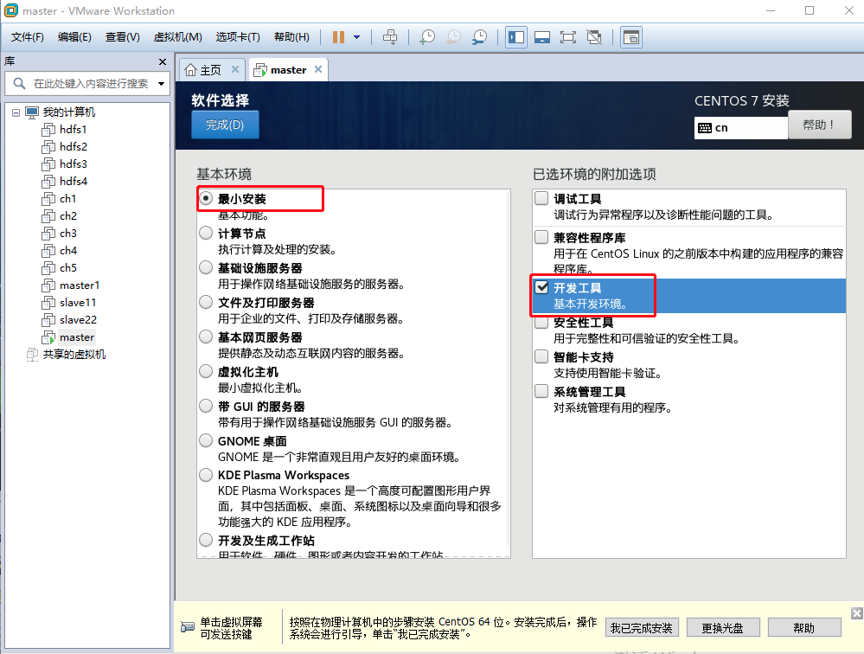Select the 最小安装 base environment
Image resolution: width=864 pixels, height=654 pixels.
tap(205, 198)
